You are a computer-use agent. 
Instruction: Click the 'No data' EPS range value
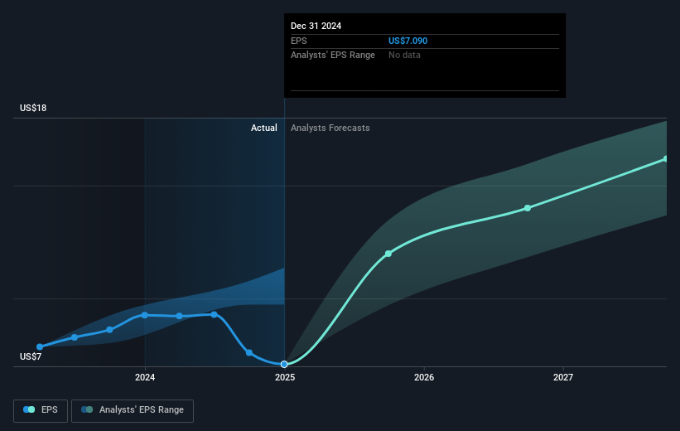tap(404, 56)
